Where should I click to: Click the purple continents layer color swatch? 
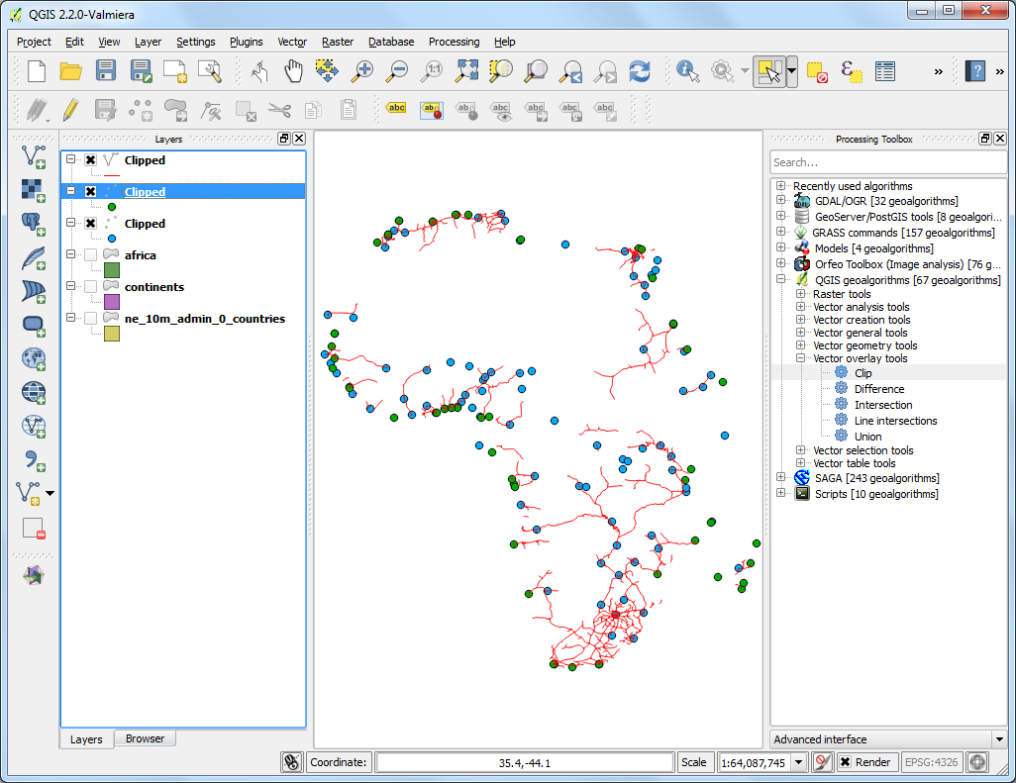[x=112, y=302]
